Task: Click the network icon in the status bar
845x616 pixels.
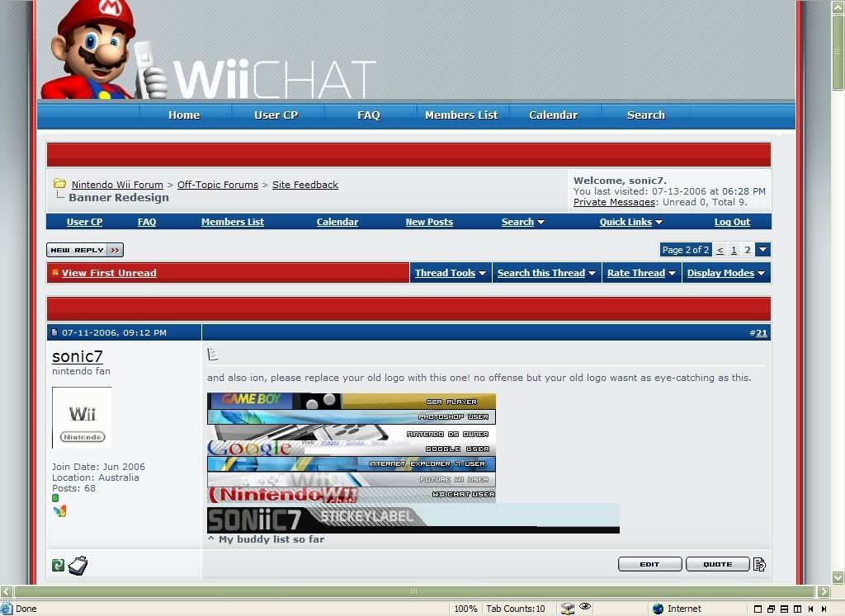Action: pyautogui.click(x=568, y=609)
